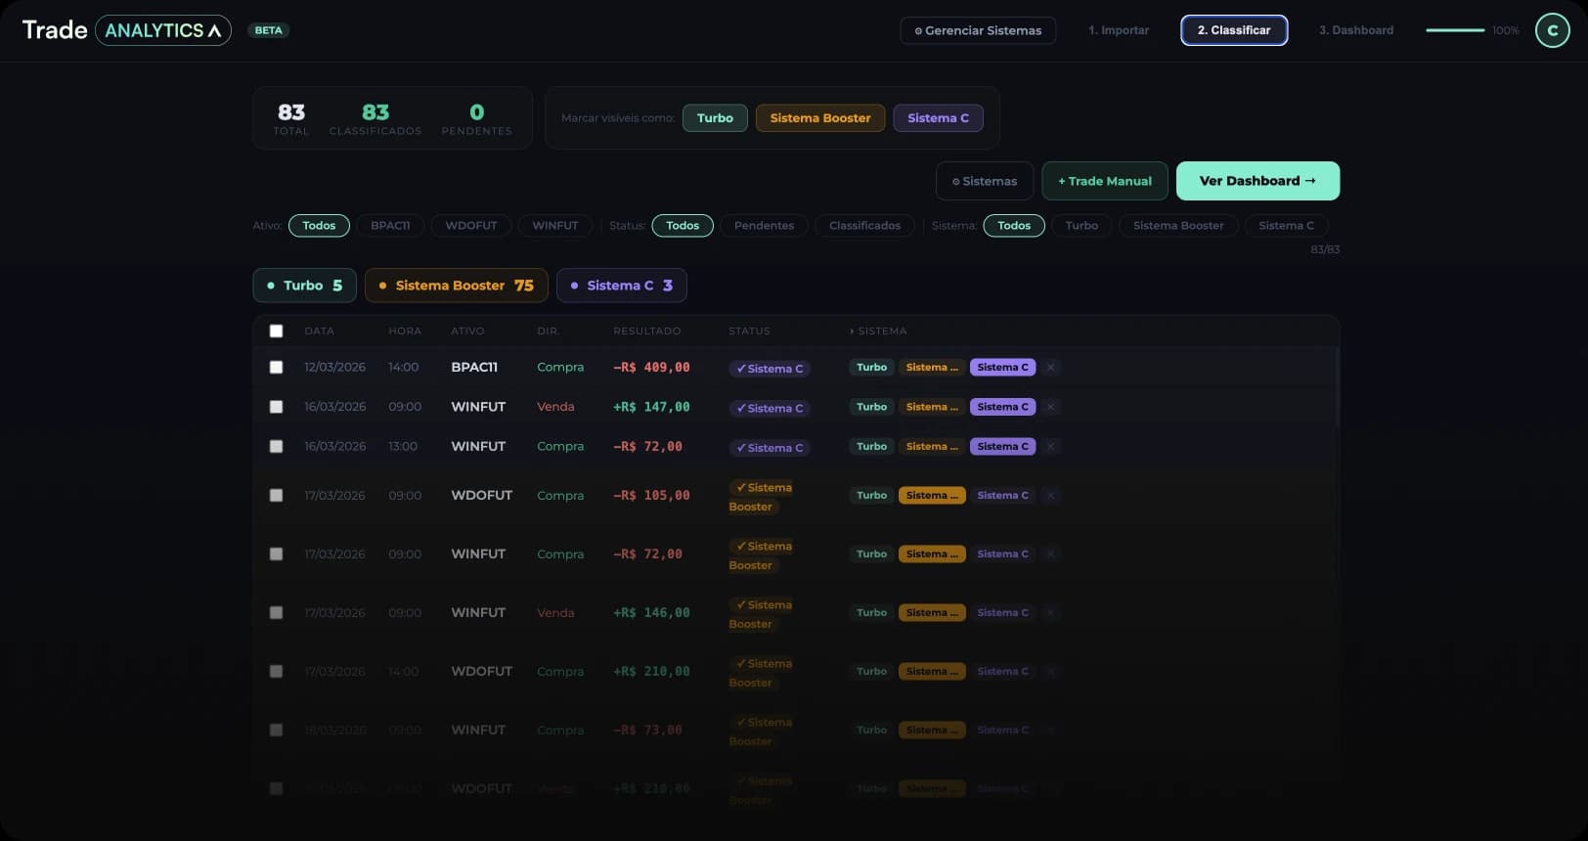Sort by the DATA column header
1588x841 pixels.
[x=319, y=332]
